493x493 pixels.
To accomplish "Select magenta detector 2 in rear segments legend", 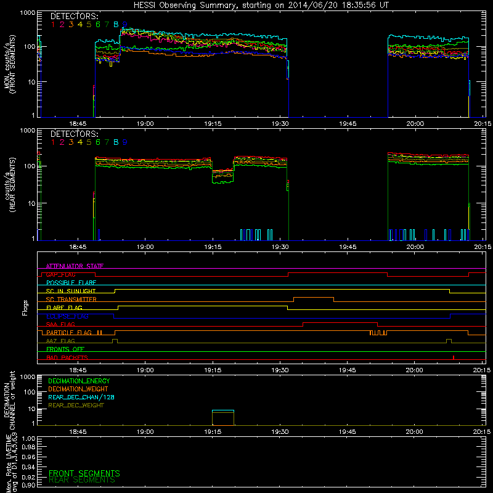I will pyautogui.click(x=62, y=142).
